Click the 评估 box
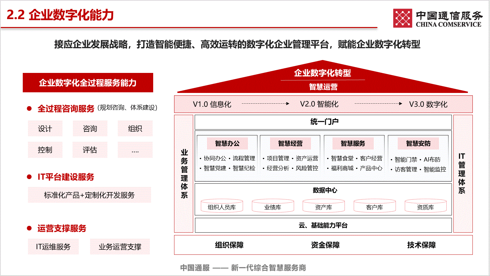The height and width of the screenshot is (276, 490). pos(90,150)
